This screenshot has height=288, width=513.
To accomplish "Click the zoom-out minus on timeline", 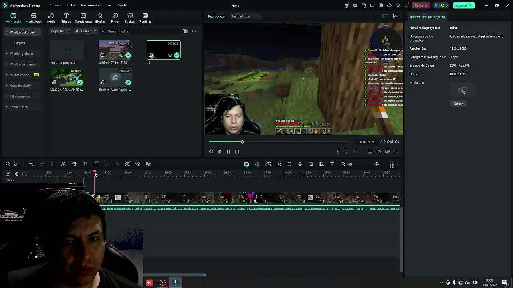I will [343, 164].
